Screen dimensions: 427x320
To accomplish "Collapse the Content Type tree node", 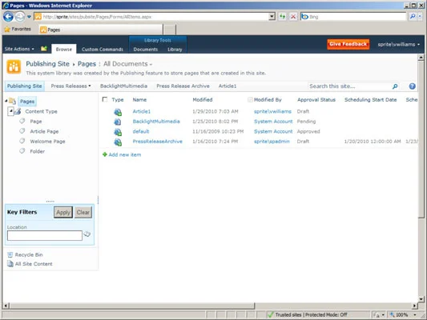I will [10, 111].
